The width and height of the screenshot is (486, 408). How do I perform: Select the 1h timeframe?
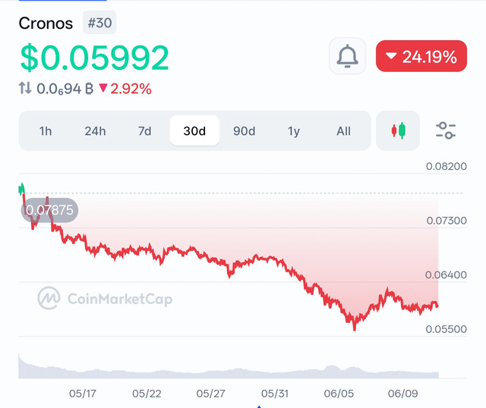(46, 131)
